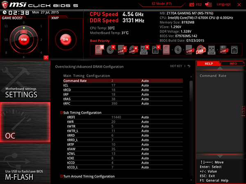Viewport: 246px width, 184px height.
Task: Click the HOT KEY label
Action: click(x=176, y=66)
